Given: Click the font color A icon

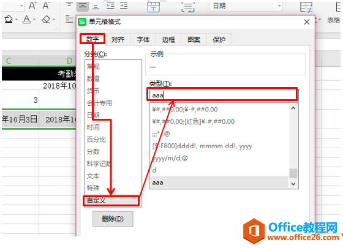Looking at the screenshot, I should [27, 20].
